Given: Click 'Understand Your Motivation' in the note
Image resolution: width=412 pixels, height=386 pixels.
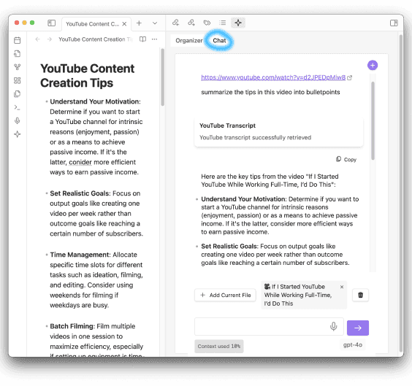Looking at the screenshot, I should pos(95,101).
